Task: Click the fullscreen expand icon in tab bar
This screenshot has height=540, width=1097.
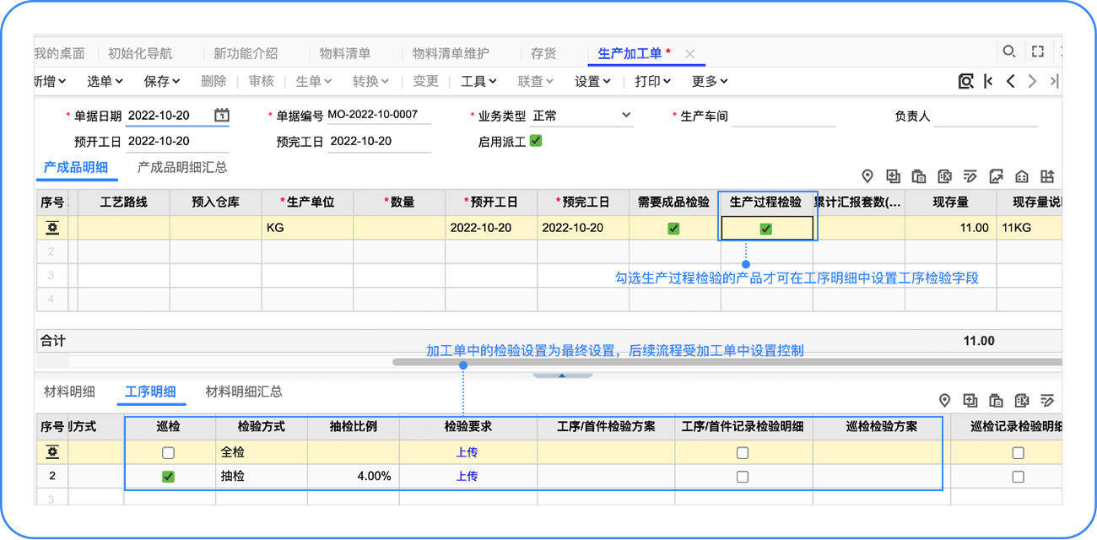Action: click(x=1038, y=52)
